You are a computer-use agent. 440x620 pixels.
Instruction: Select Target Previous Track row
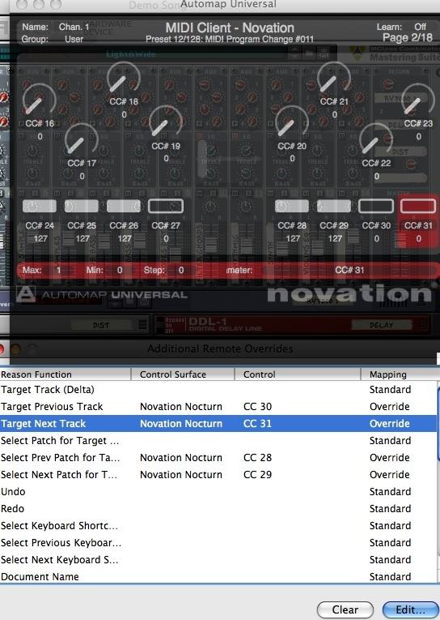click(218, 407)
